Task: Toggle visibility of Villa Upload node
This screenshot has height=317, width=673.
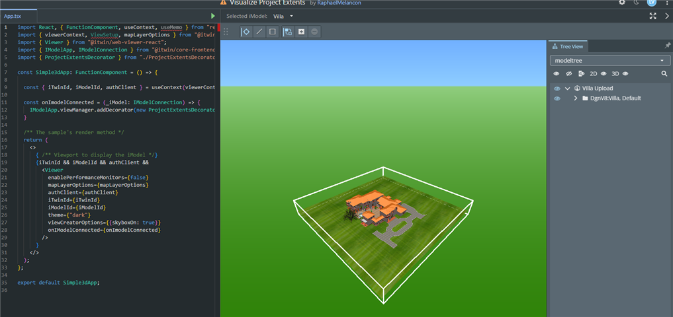Action: click(557, 88)
